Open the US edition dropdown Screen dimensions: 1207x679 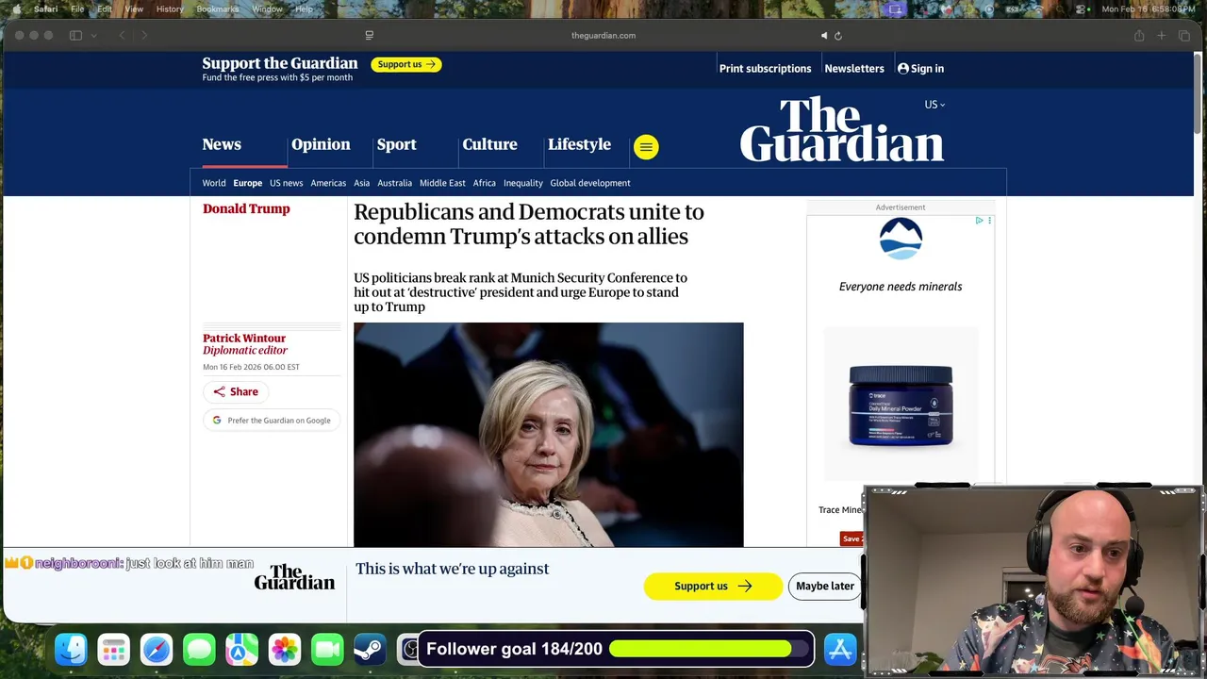tap(934, 105)
